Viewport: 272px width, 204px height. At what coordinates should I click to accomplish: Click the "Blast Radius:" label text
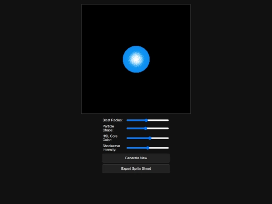click(112, 120)
